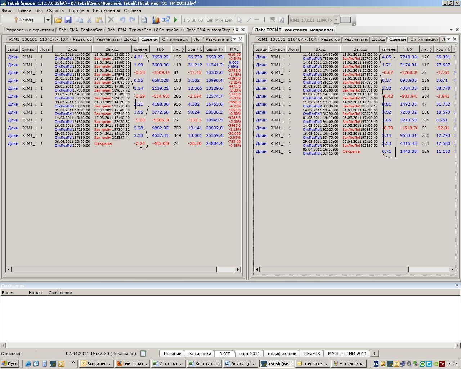Viewport: 461px width, 369px height.
Task: Sort by the Вход column header in right table
Action: pyautogui.click(x=320, y=49)
